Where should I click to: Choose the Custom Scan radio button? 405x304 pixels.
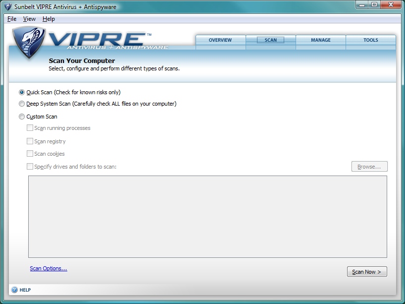(x=22, y=117)
